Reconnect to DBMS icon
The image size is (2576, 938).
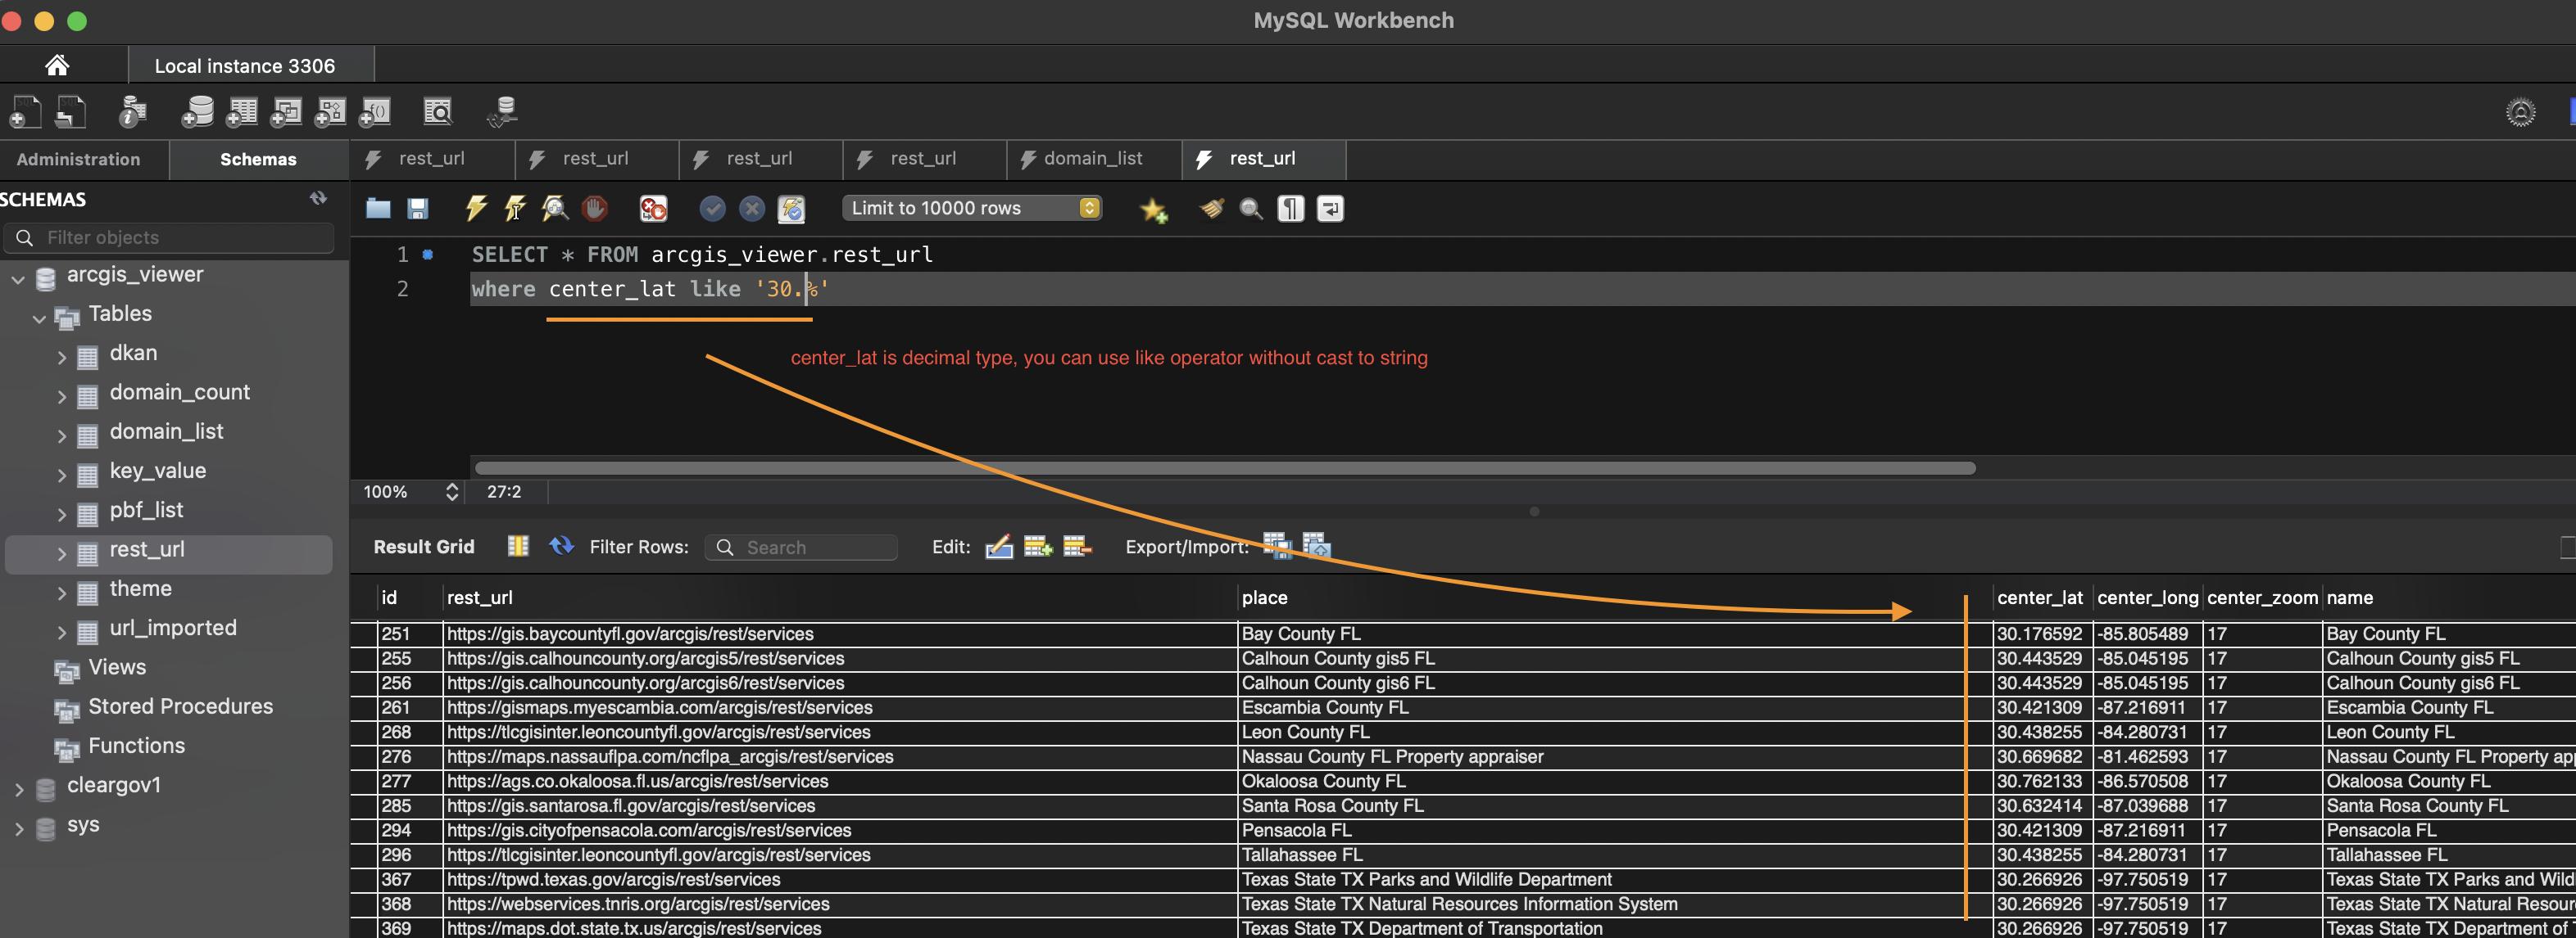[x=502, y=112]
